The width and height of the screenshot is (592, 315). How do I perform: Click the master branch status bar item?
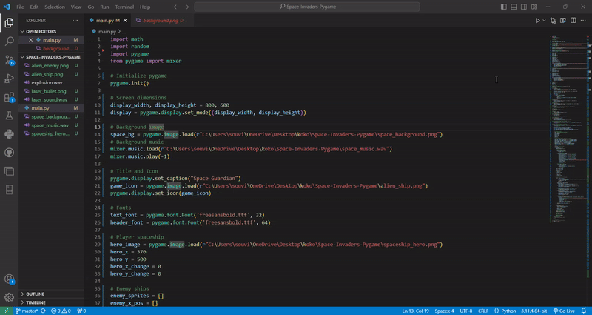click(x=29, y=311)
